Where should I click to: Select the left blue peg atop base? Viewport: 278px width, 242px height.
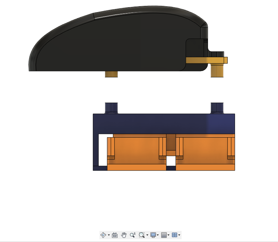(111, 108)
